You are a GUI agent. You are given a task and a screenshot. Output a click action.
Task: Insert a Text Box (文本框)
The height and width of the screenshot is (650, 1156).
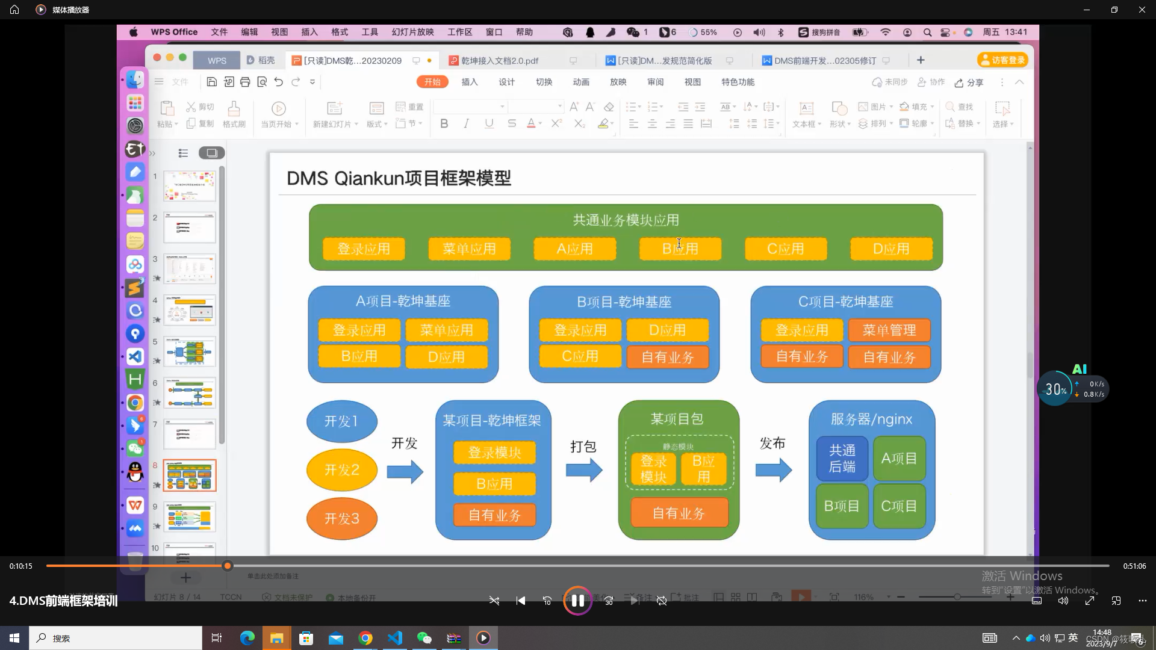(x=806, y=114)
